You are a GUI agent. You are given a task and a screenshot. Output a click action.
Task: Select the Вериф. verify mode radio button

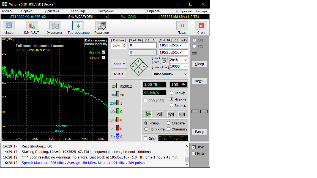point(172,93)
